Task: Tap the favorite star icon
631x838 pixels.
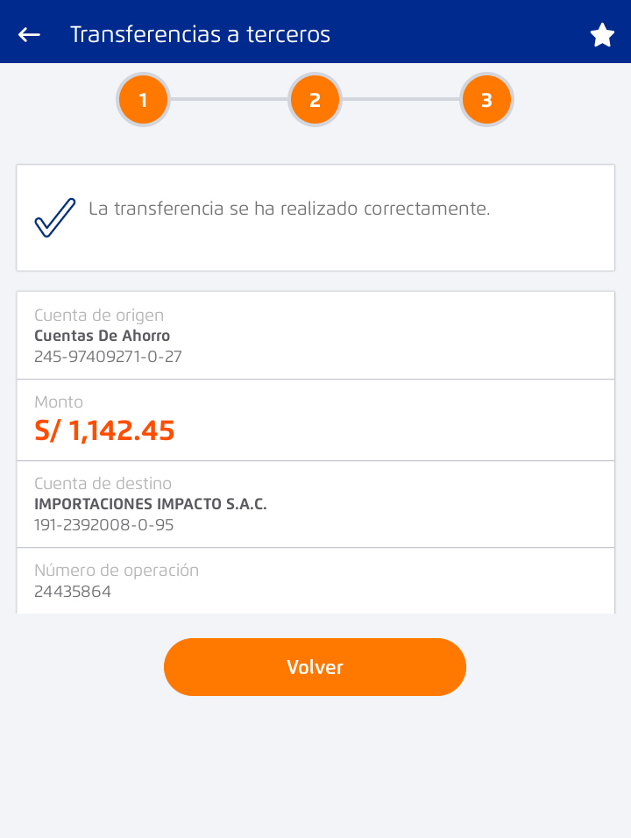Action: tap(602, 35)
